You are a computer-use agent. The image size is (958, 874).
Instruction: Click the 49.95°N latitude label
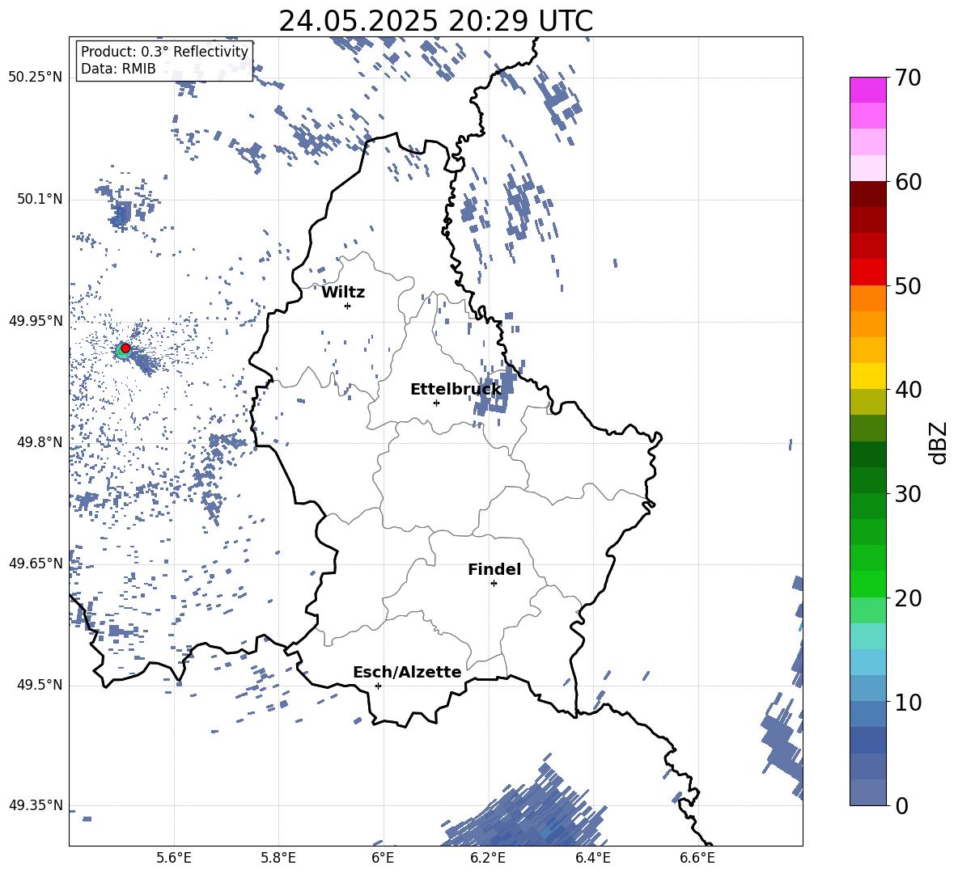[36, 321]
